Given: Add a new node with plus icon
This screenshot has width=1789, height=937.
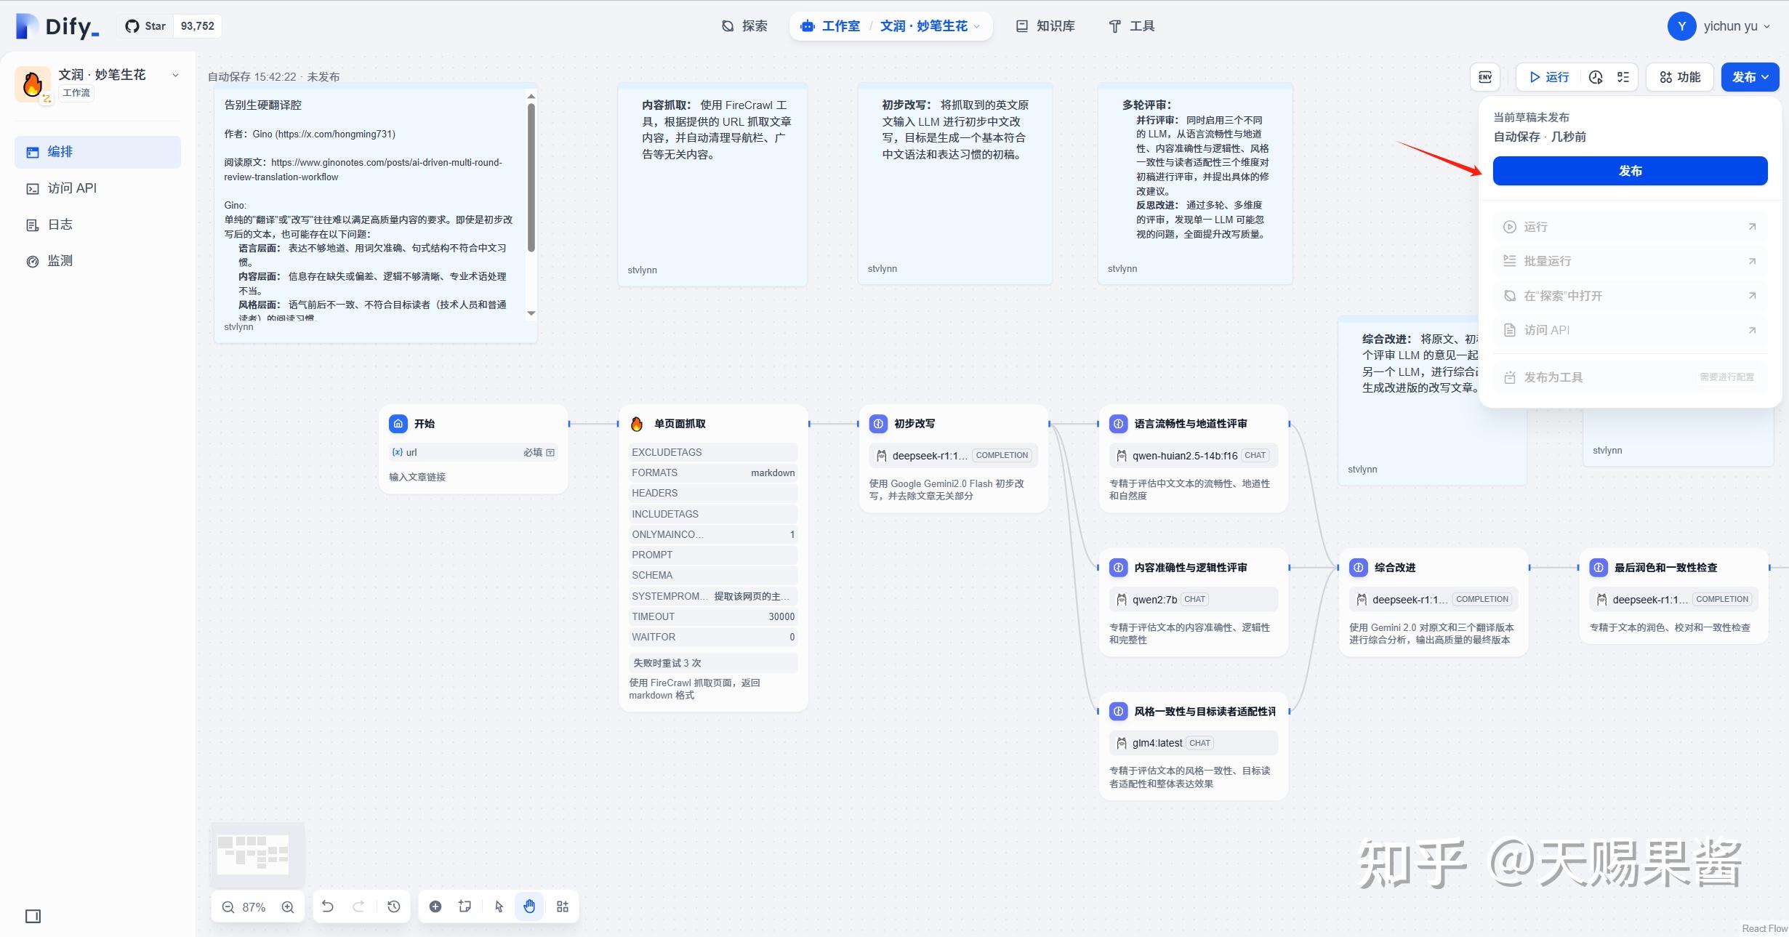Looking at the screenshot, I should click(x=435, y=906).
